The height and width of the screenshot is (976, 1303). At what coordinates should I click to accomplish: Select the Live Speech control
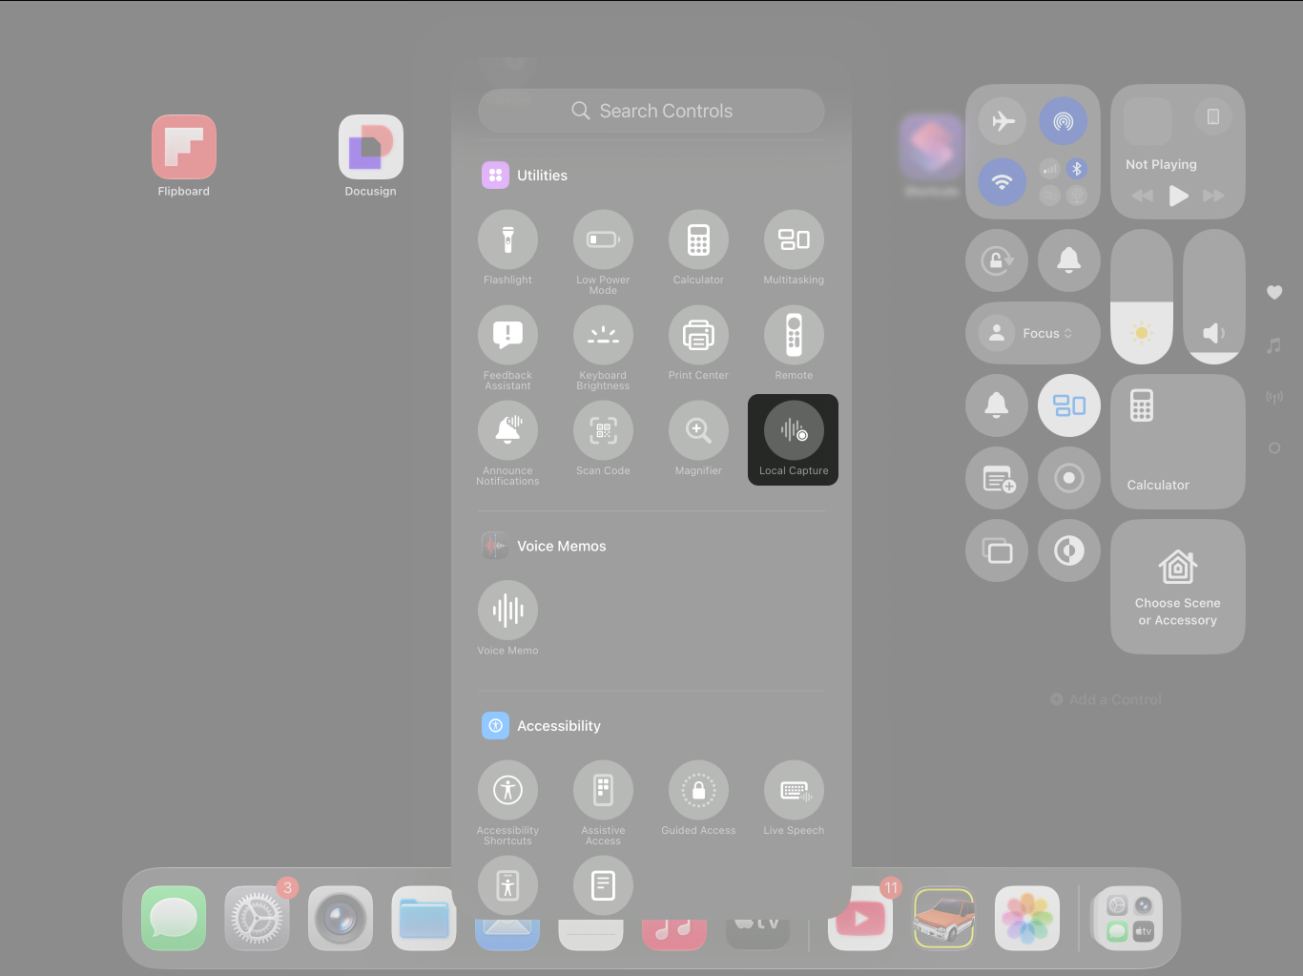[794, 791]
